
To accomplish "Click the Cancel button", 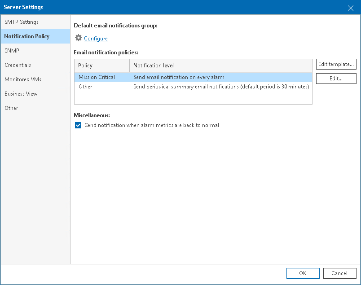I will click(339, 273).
